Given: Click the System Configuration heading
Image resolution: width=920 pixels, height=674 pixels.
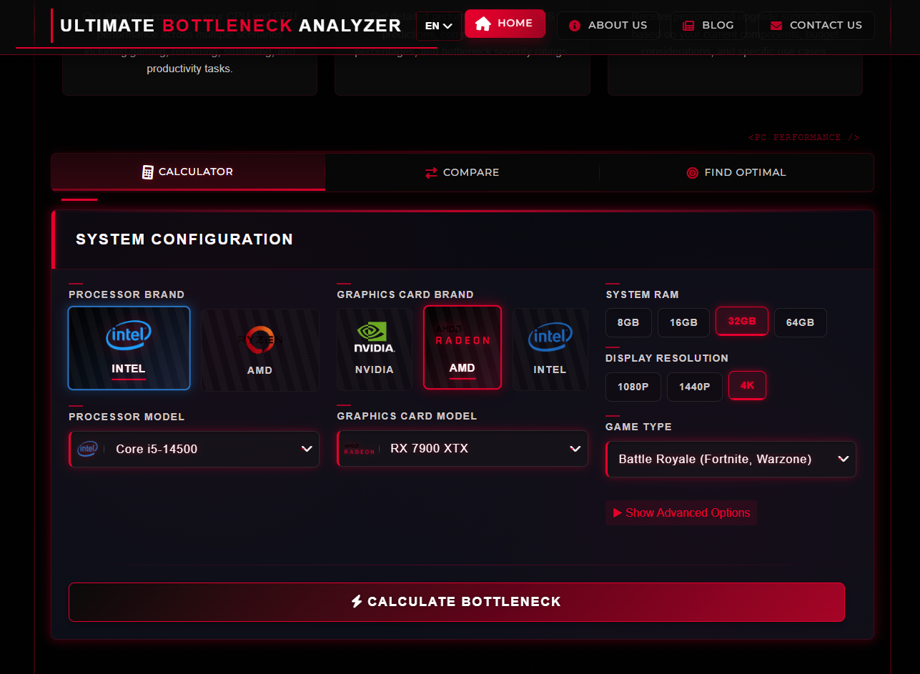Looking at the screenshot, I should point(184,239).
